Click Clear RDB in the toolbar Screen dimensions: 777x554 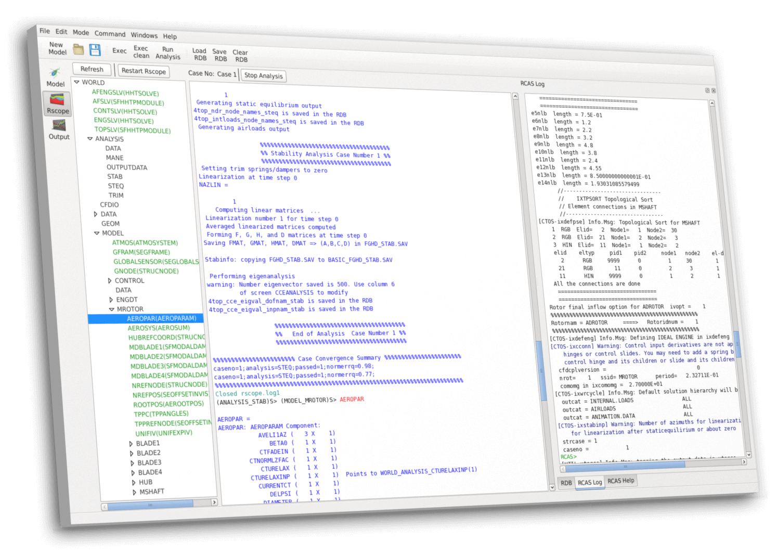pos(240,56)
